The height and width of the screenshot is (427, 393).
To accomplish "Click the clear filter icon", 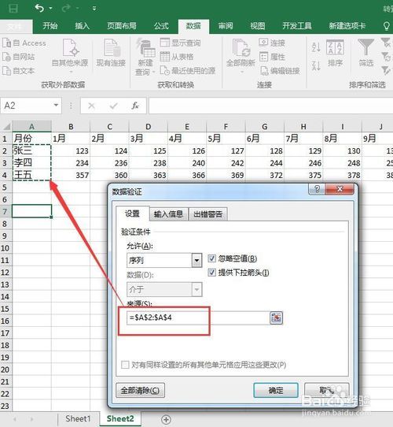I will [386, 43].
